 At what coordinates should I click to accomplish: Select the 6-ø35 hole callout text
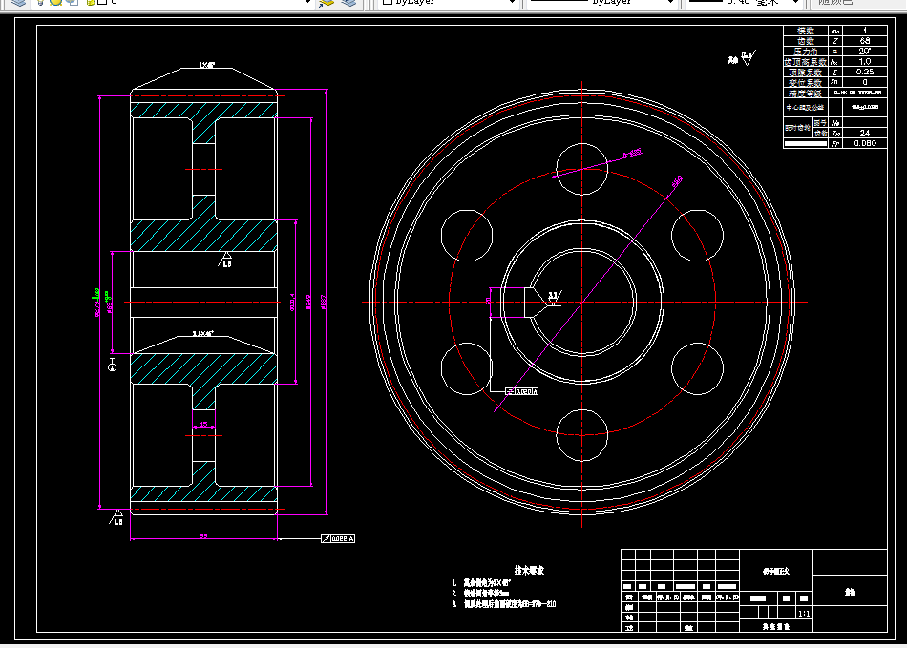tap(632, 154)
